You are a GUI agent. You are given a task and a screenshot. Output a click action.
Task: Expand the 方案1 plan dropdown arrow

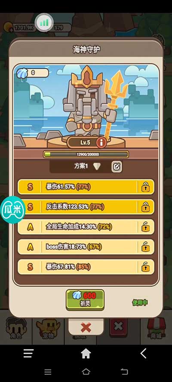click(x=97, y=167)
